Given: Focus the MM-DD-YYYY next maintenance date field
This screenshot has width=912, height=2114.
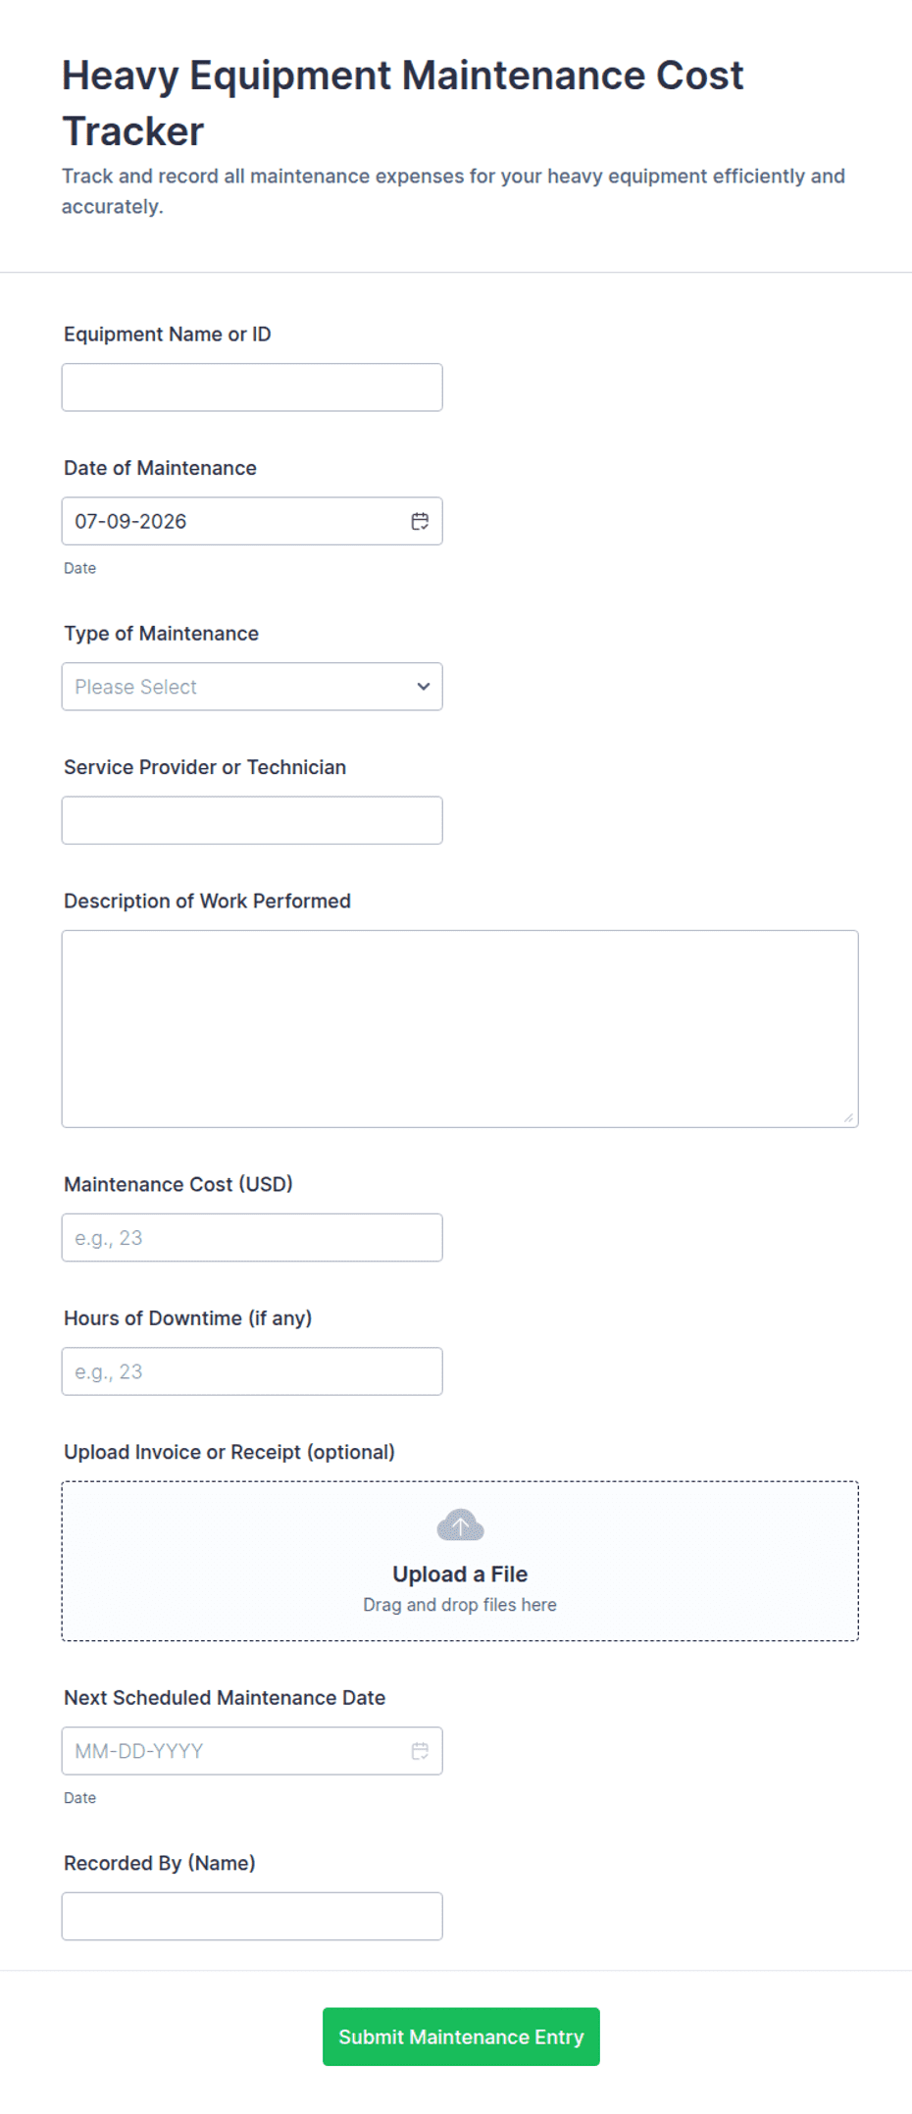Looking at the screenshot, I should [x=252, y=1751].
